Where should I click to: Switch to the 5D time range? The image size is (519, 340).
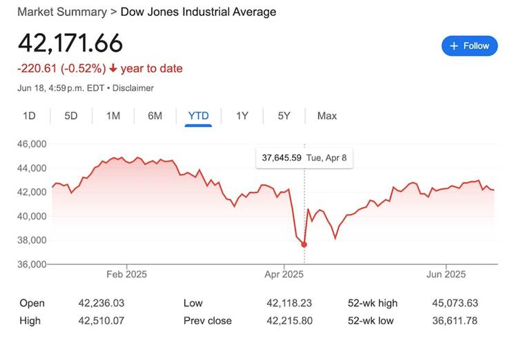pos(71,116)
